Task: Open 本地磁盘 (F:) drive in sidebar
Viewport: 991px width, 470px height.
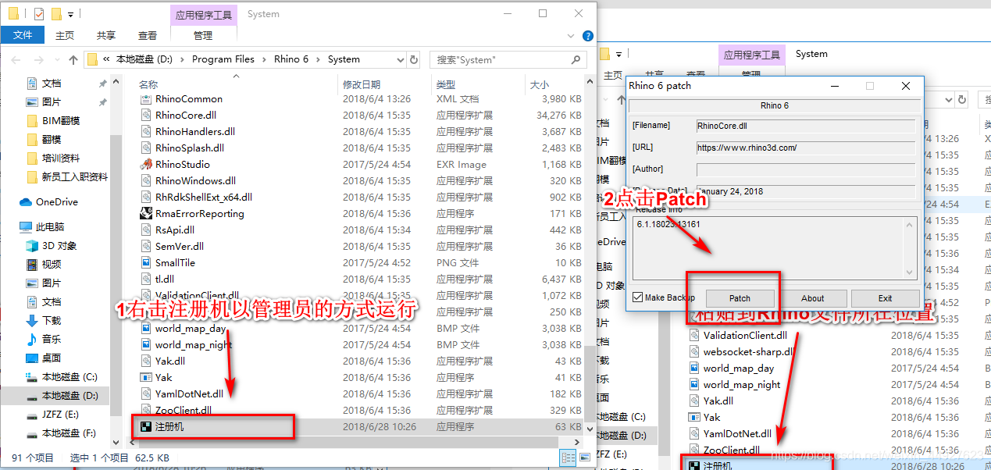Action: [x=61, y=433]
